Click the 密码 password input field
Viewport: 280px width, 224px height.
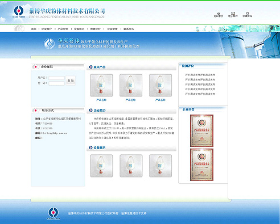(x=56, y=83)
